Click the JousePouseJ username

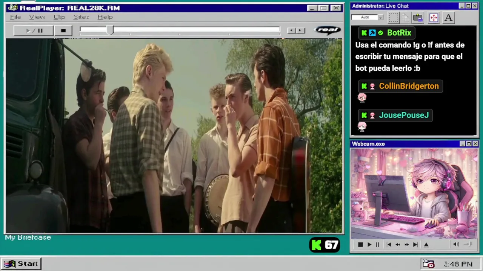point(404,115)
